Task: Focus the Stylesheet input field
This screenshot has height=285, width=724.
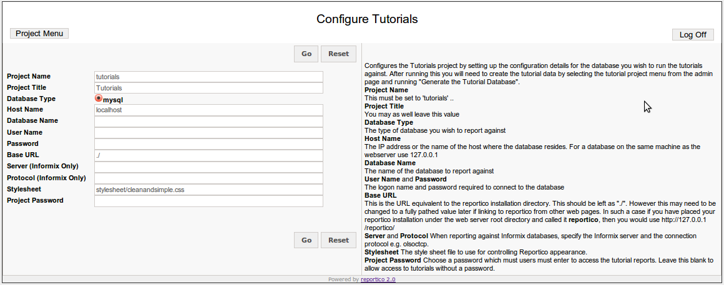Action: point(208,190)
